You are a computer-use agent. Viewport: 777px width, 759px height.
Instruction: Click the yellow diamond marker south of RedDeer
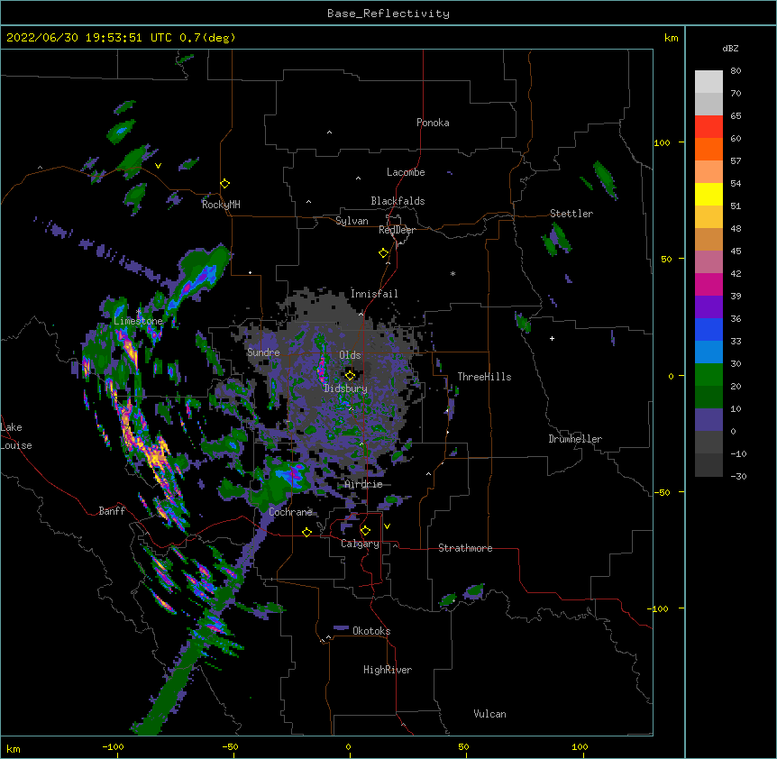384,253
